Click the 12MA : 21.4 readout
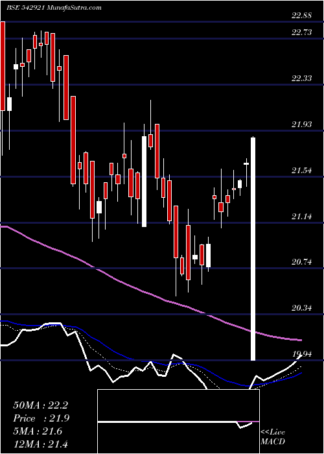 click(x=40, y=444)
